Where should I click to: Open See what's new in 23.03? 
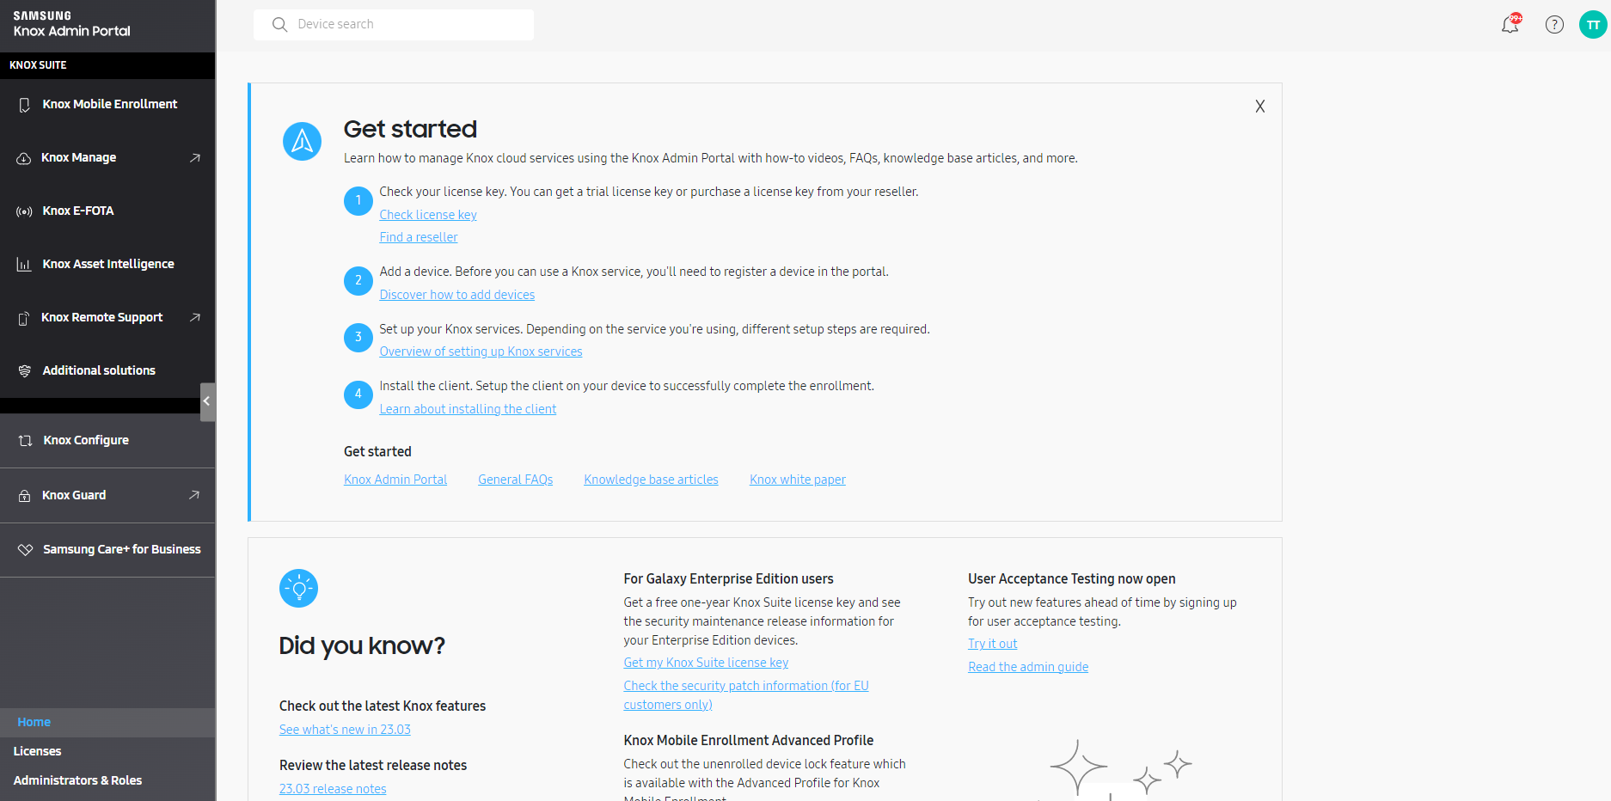click(x=345, y=730)
